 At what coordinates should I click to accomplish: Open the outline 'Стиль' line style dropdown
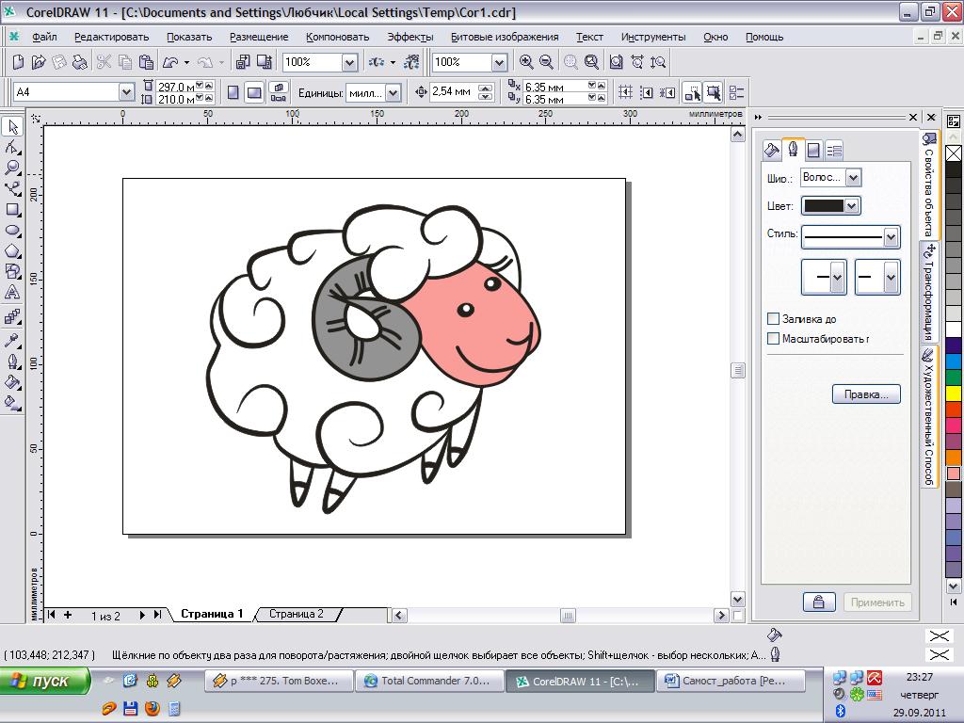(x=891, y=236)
